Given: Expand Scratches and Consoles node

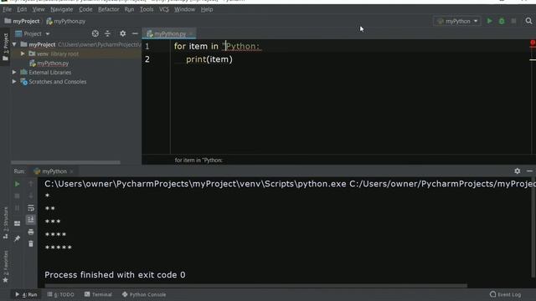Looking at the screenshot, I should 14,82.
